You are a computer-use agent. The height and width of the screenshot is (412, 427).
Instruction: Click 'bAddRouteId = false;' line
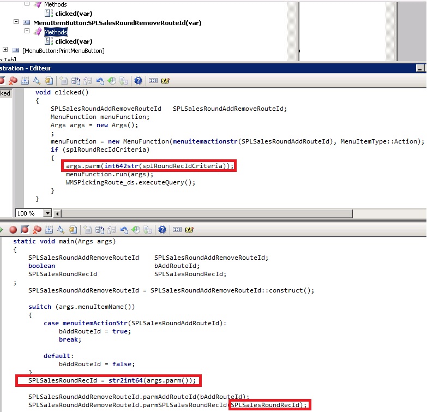[97, 364]
